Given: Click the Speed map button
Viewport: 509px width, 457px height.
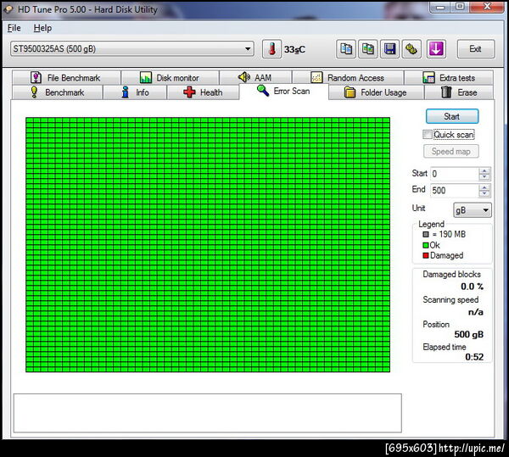Looking at the screenshot, I should click(x=451, y=152).
